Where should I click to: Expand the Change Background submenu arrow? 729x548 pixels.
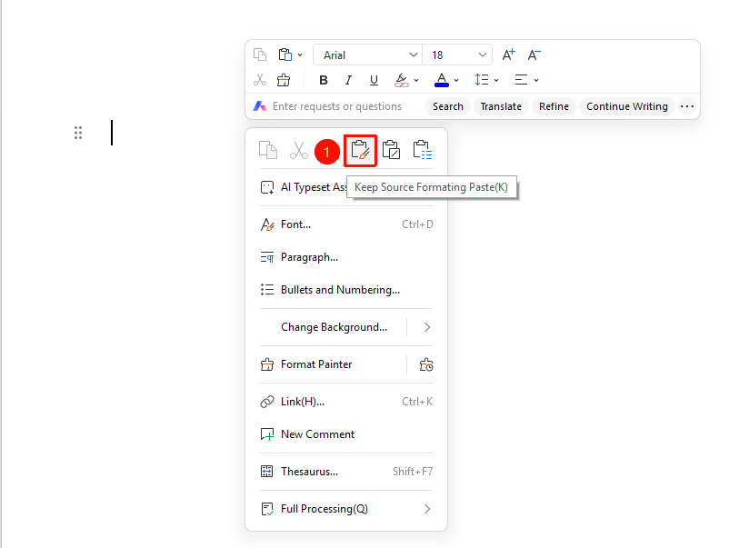[427, 327]
